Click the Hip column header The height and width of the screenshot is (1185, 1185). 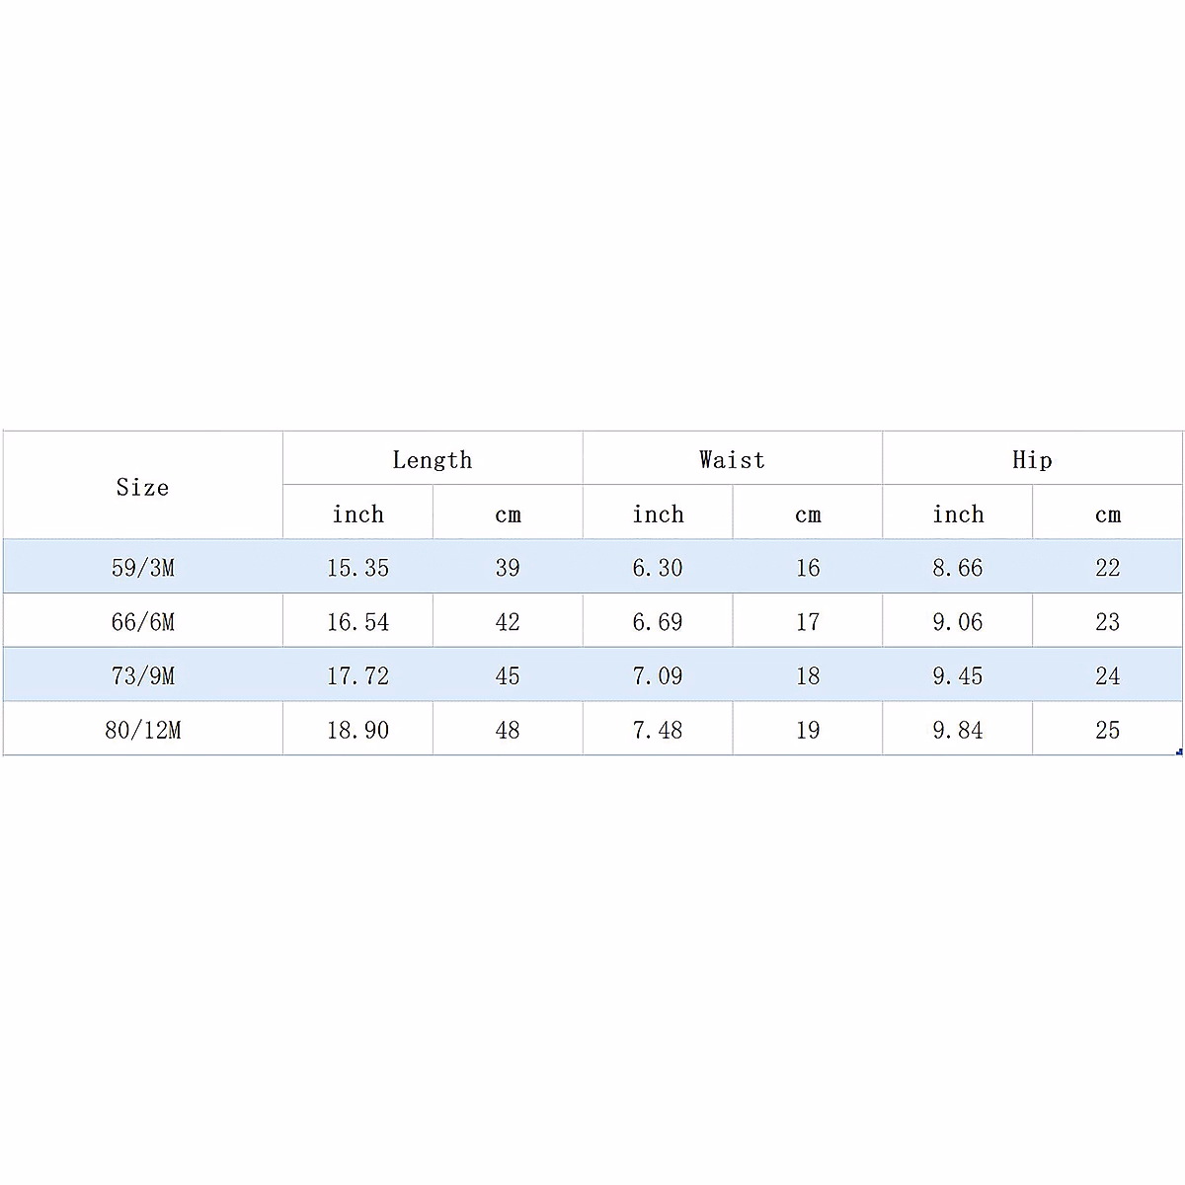[1032, 459]
